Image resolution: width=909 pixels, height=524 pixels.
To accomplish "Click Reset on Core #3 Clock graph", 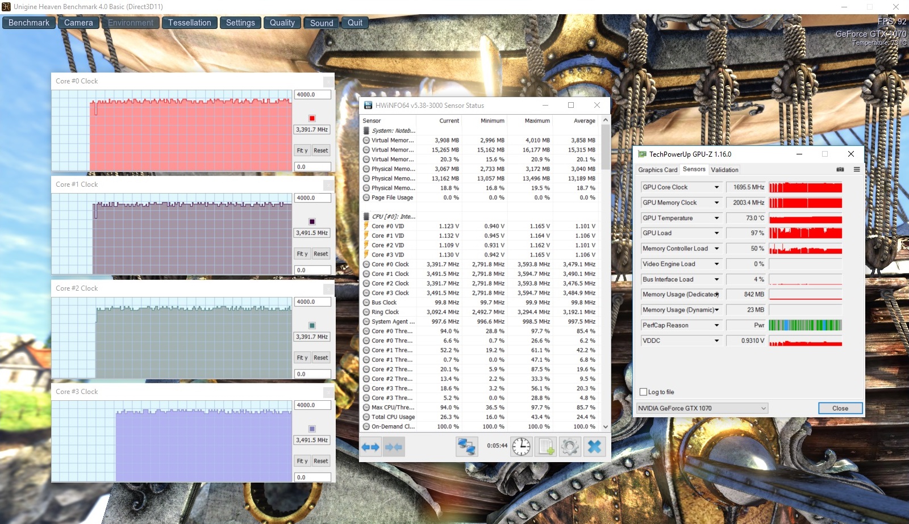I will coord(320,461).
